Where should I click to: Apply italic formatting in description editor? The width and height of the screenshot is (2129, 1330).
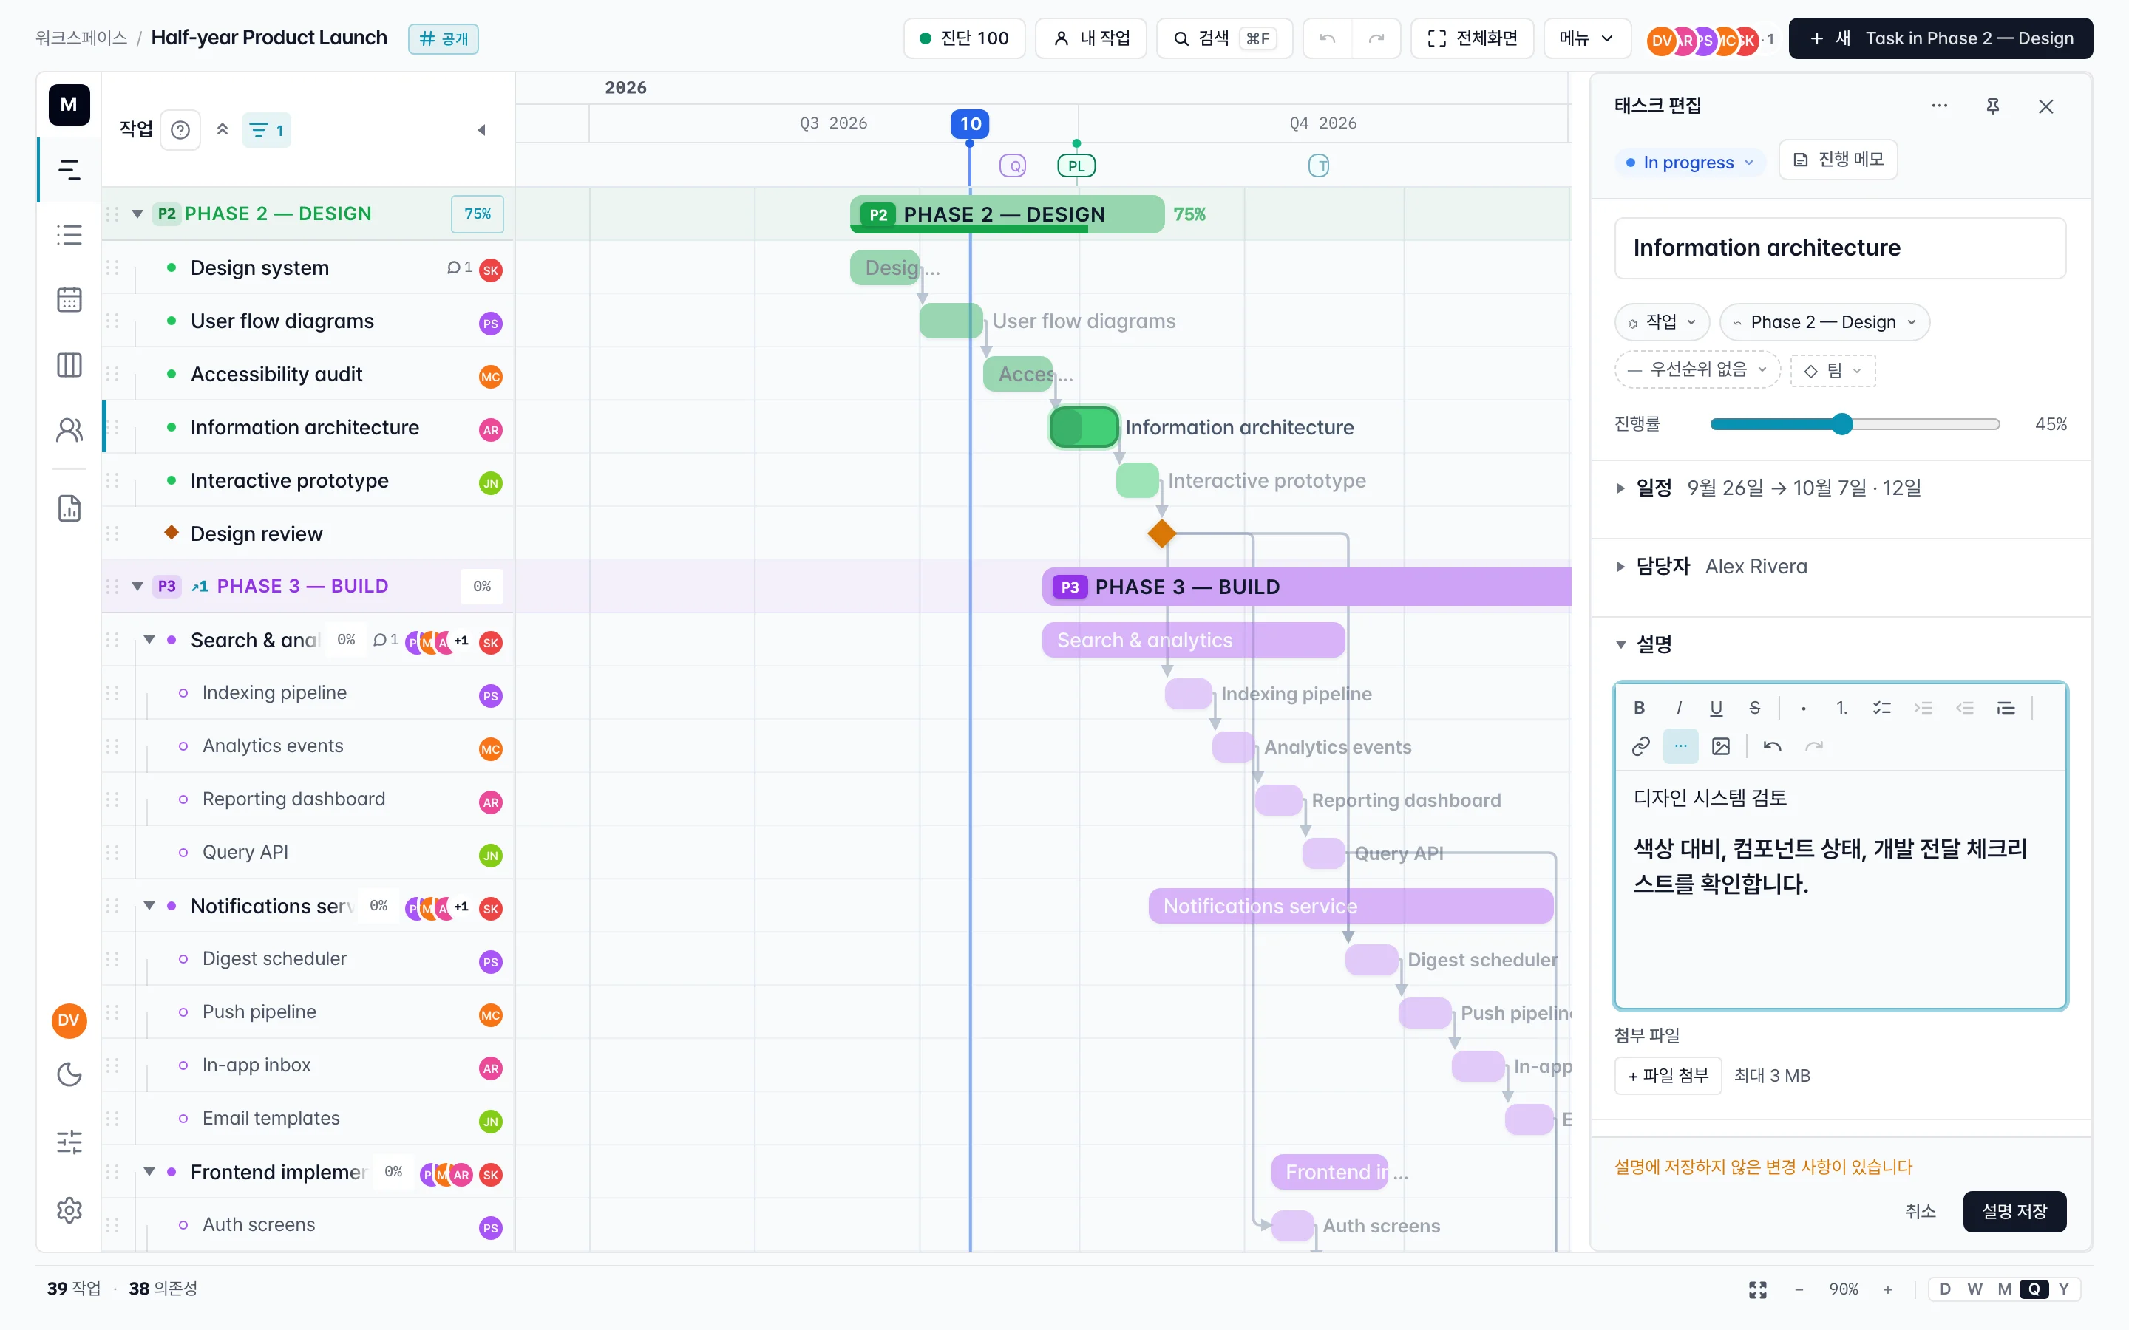[x=1679, y=708]
